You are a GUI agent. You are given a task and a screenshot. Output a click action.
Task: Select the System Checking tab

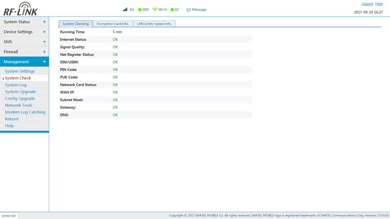[76, 24]
